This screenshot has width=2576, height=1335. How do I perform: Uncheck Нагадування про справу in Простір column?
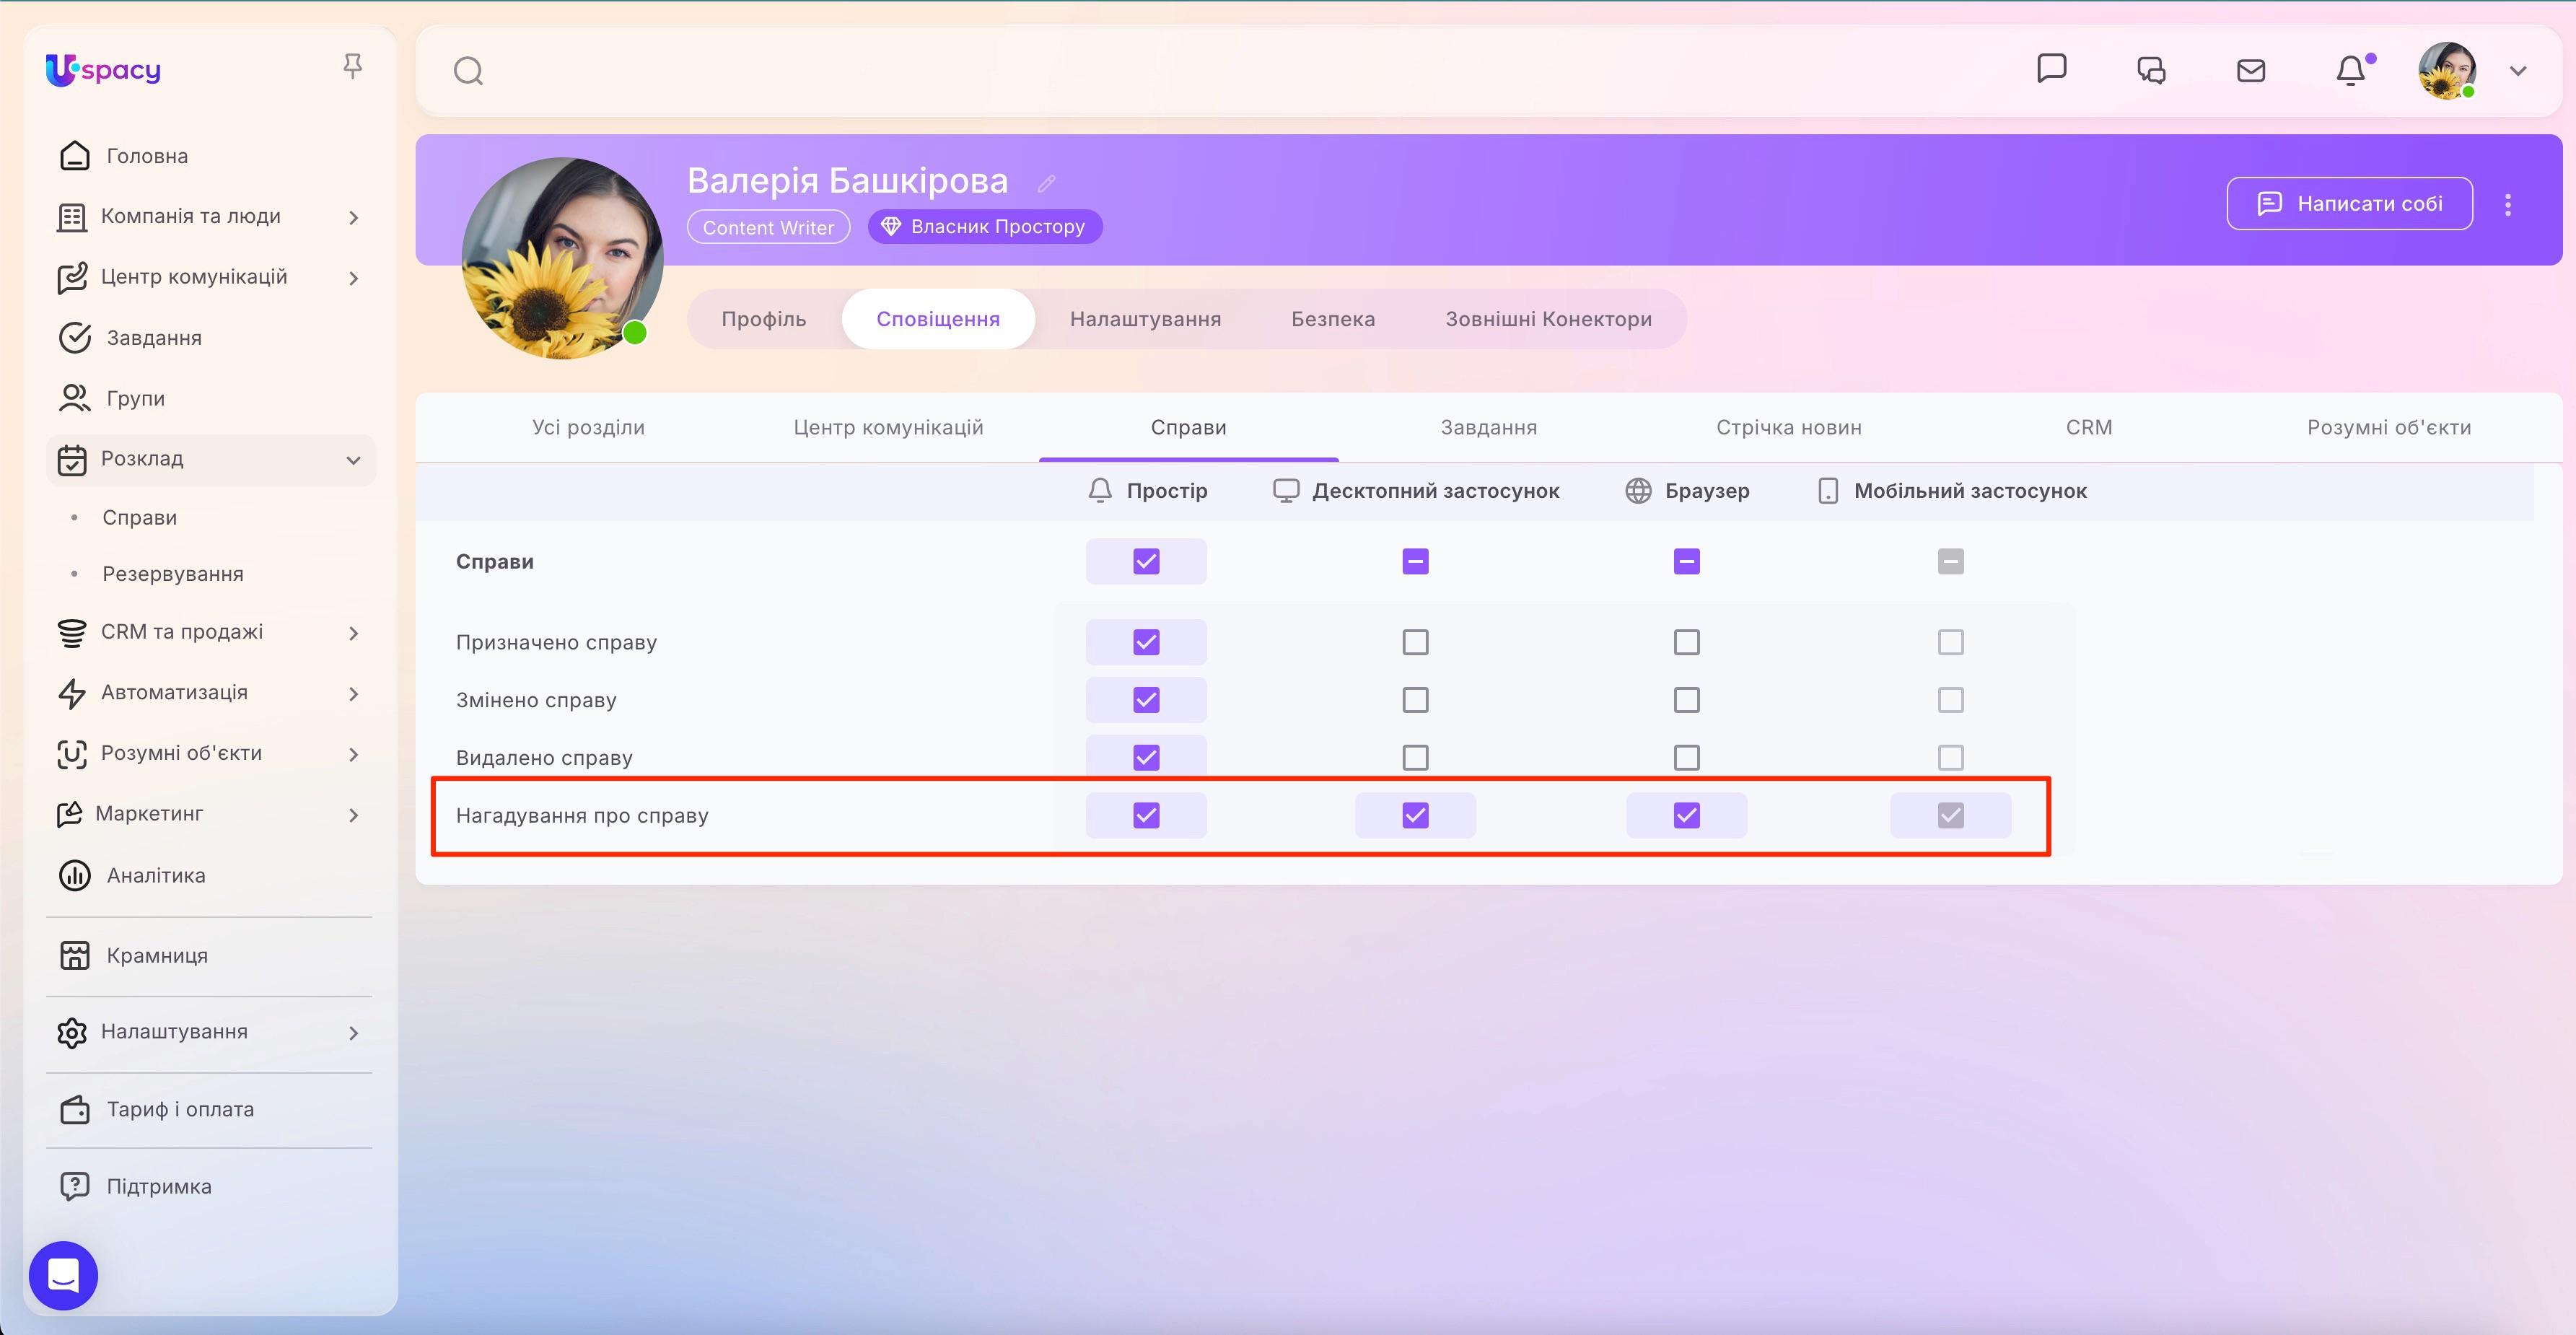[x=1146, y=815]
